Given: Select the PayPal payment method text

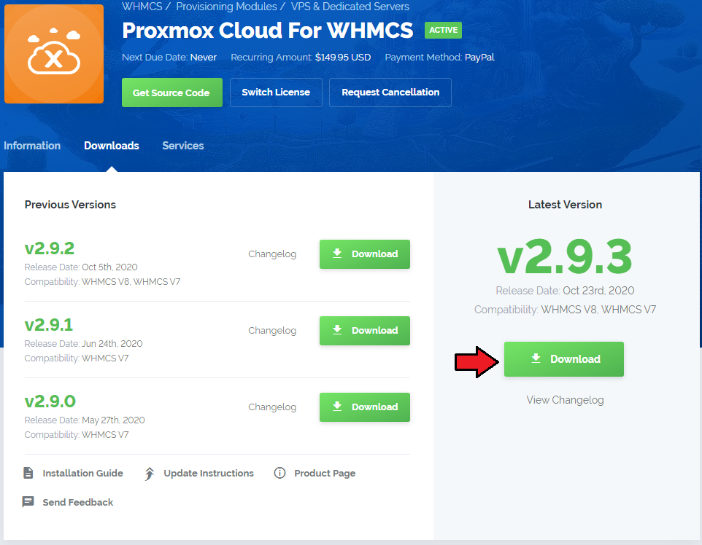Looking at the screenshot, I should click(x=479, y=58).
